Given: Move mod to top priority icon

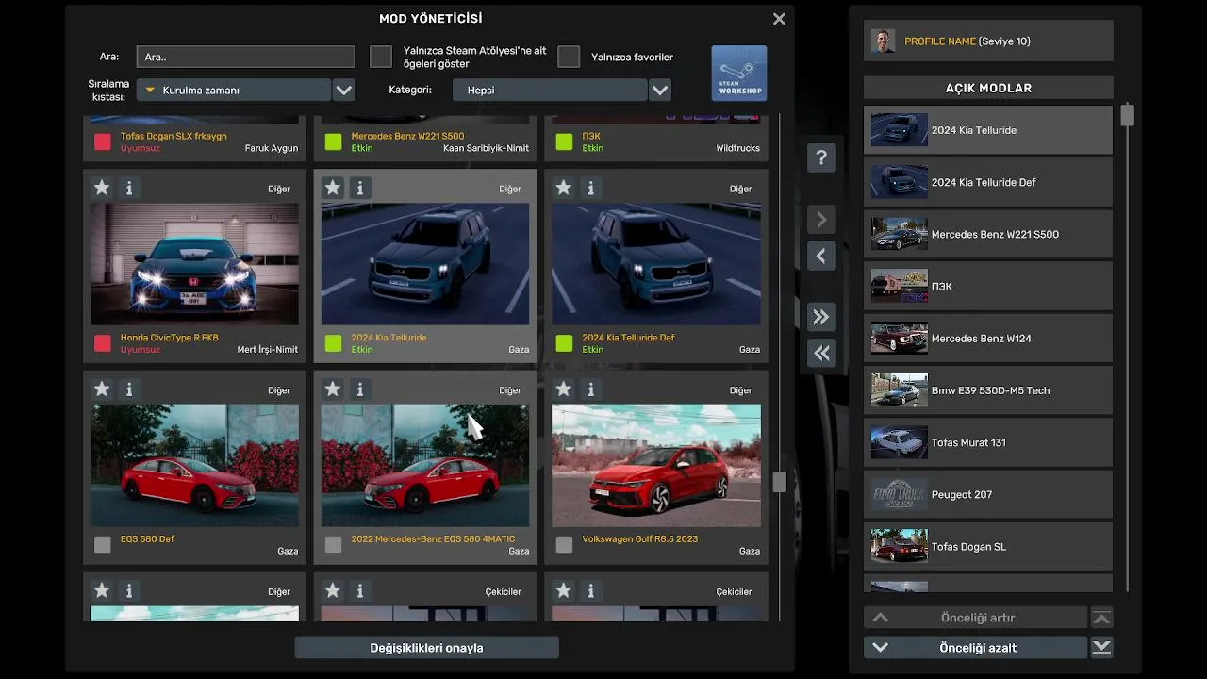Looking at the screenshot, I should click(1101, 618).
